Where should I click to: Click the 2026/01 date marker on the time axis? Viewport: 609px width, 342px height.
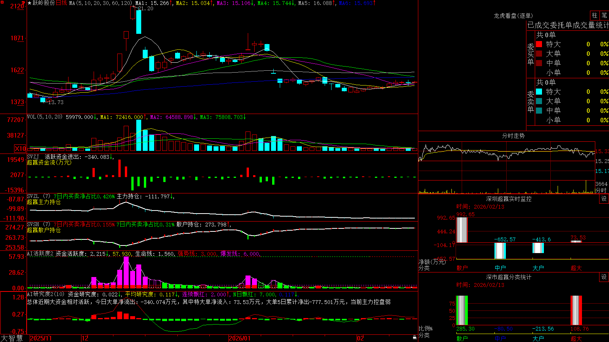tap(240, 338)
